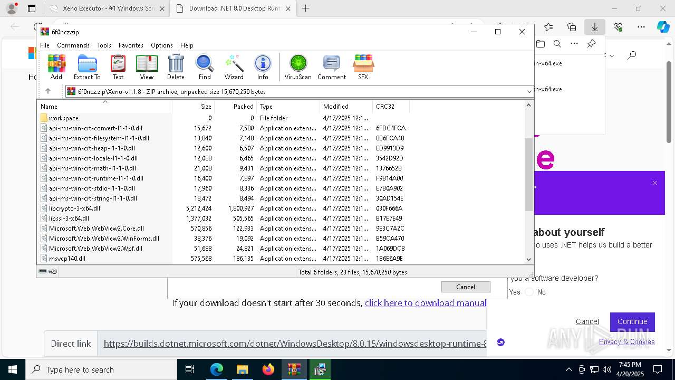Select libssl-3-x64.dll file

click(x=69, y=218)
